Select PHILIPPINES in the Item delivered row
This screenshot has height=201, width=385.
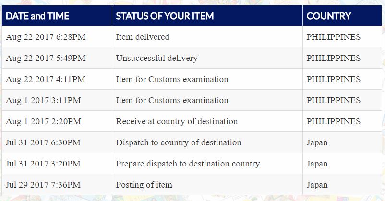click(x=333, y=37)
